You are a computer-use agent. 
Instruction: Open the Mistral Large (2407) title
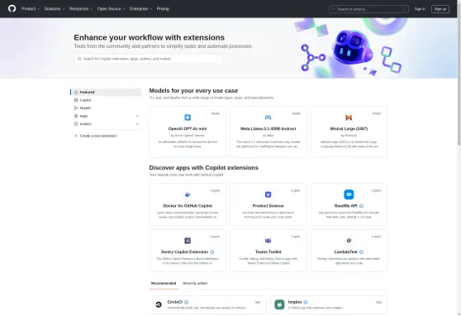349,129
